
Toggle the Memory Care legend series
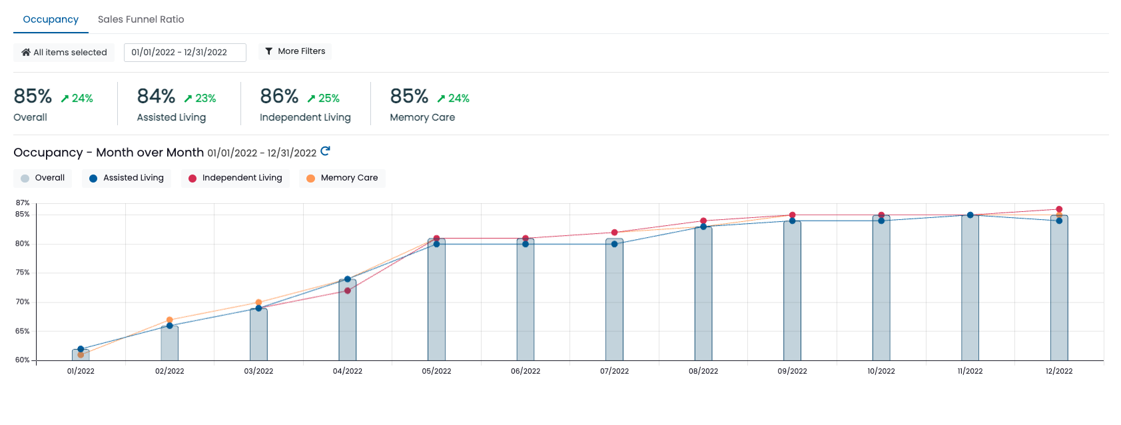(x=342, y=178)
